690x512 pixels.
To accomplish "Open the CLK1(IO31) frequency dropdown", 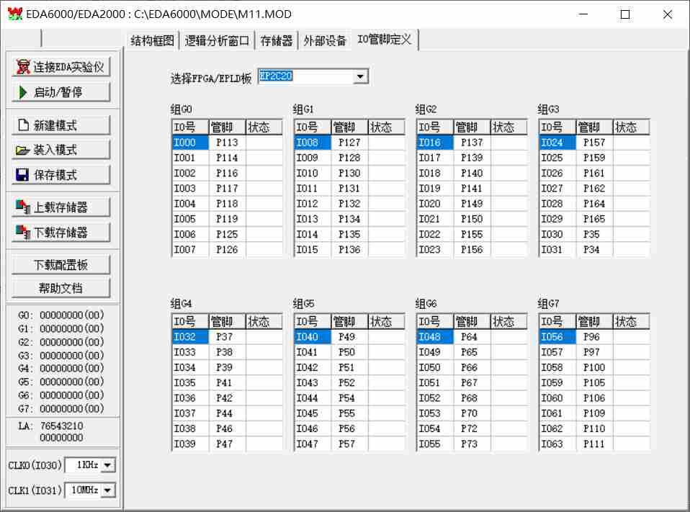I will (107, 490).
